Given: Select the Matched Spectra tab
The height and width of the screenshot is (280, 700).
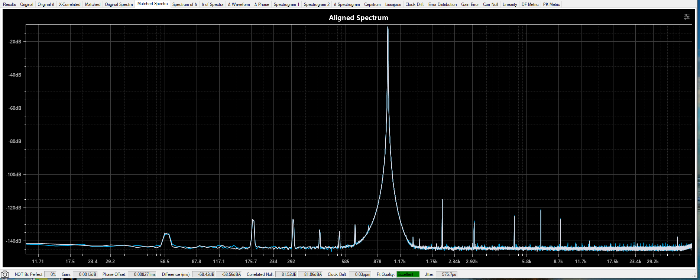Looking at the screenshot, I should [153, 4].
